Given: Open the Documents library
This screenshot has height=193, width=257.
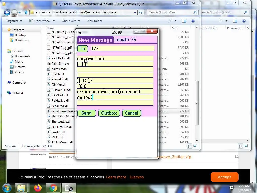Looking at the screenshot, I should (x=22, y=56).
